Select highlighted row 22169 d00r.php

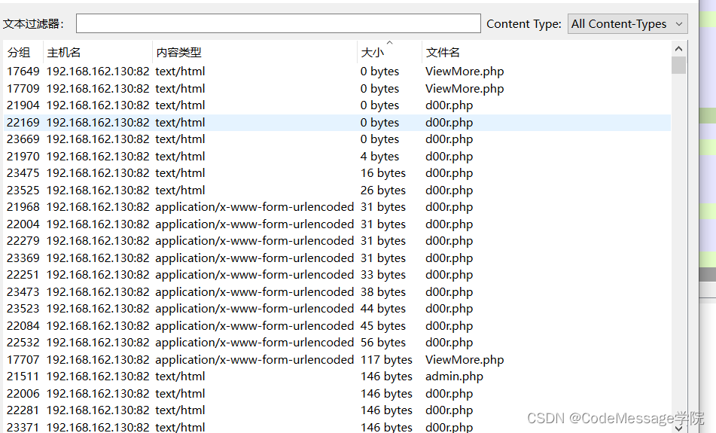point(337,123)
